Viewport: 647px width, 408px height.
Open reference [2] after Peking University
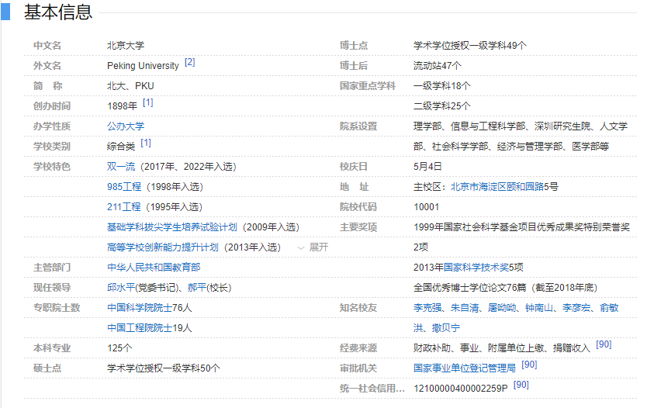click(190, 62)
